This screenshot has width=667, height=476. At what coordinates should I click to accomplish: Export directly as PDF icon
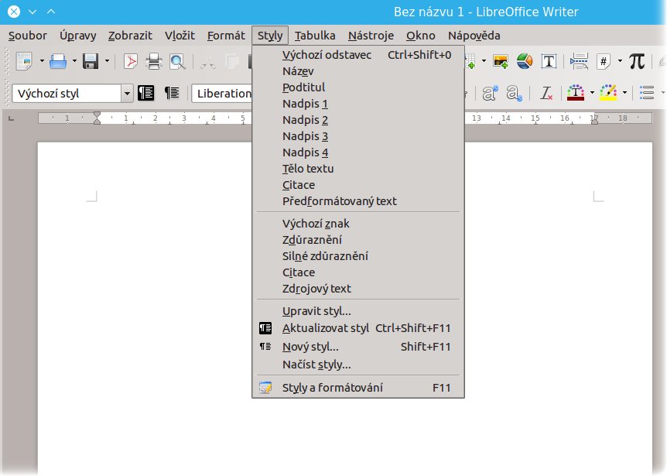point(131,62)
